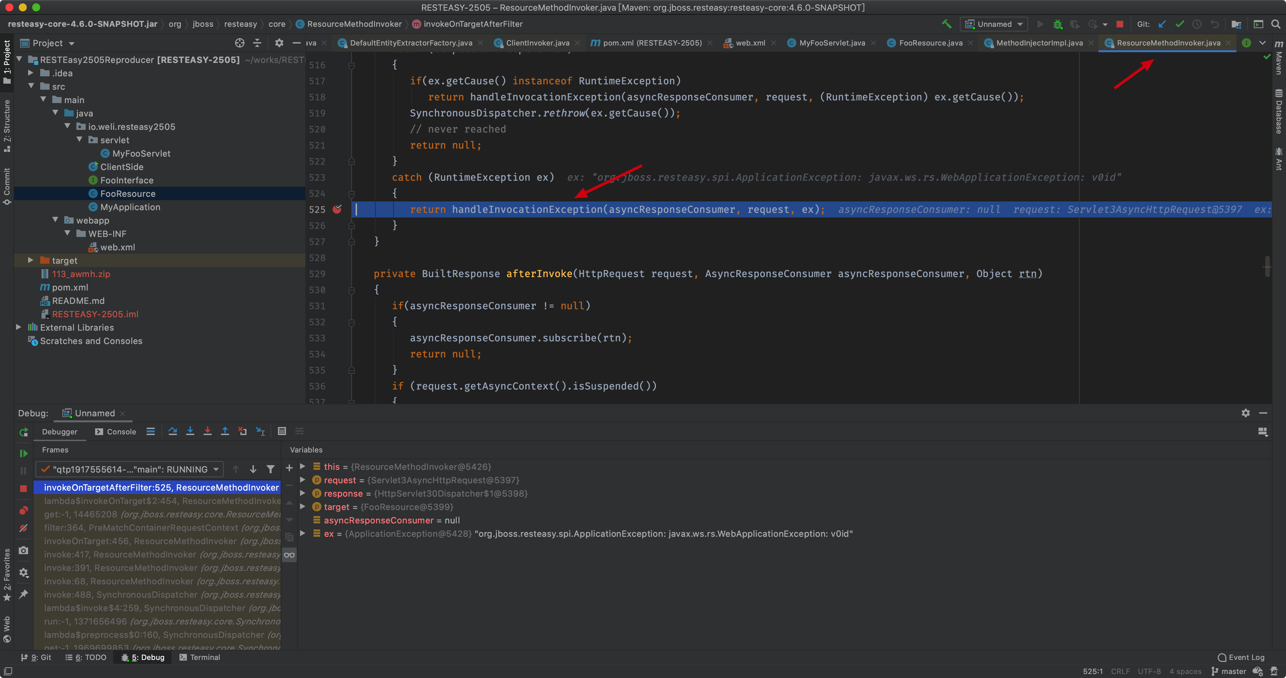The height and width of the screenshot is (678, 1286).
Task: Toggle the Mute Breakpoints icon
Action: [23, 528]
